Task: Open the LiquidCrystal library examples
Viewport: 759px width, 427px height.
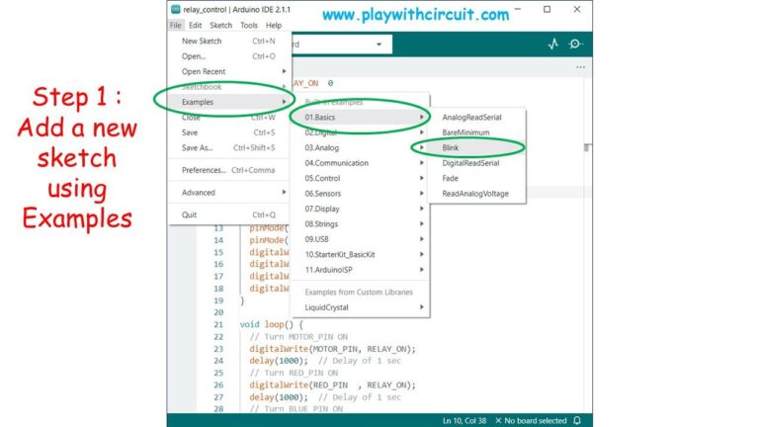Action: [360, 307]
